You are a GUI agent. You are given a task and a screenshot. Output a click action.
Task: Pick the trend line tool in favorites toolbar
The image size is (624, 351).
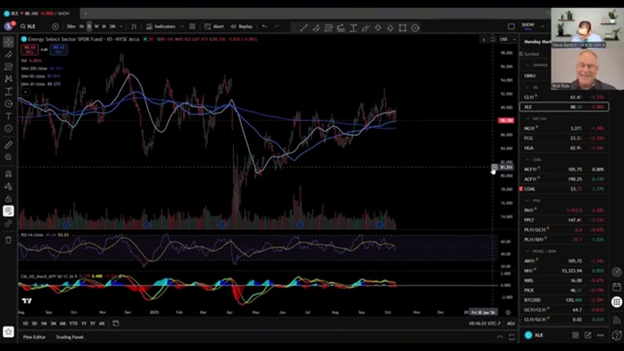click(x=303, y=28)
